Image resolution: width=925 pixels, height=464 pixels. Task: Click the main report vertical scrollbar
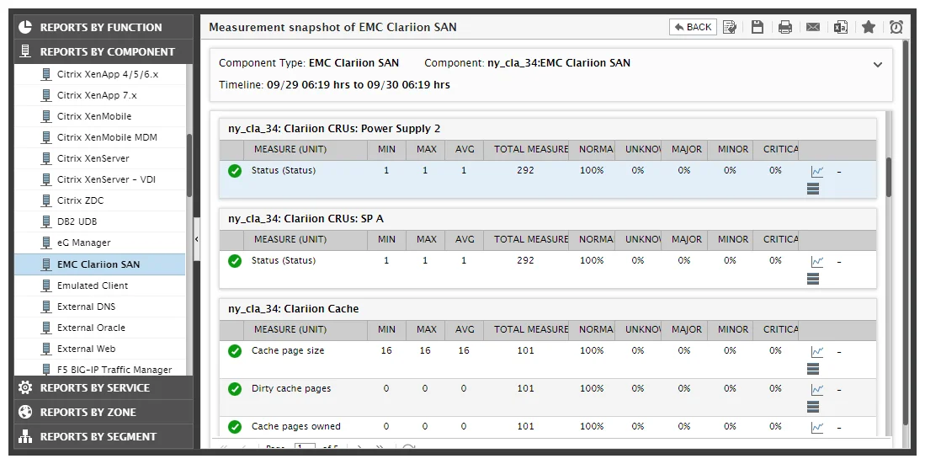[x=889, y=178]
